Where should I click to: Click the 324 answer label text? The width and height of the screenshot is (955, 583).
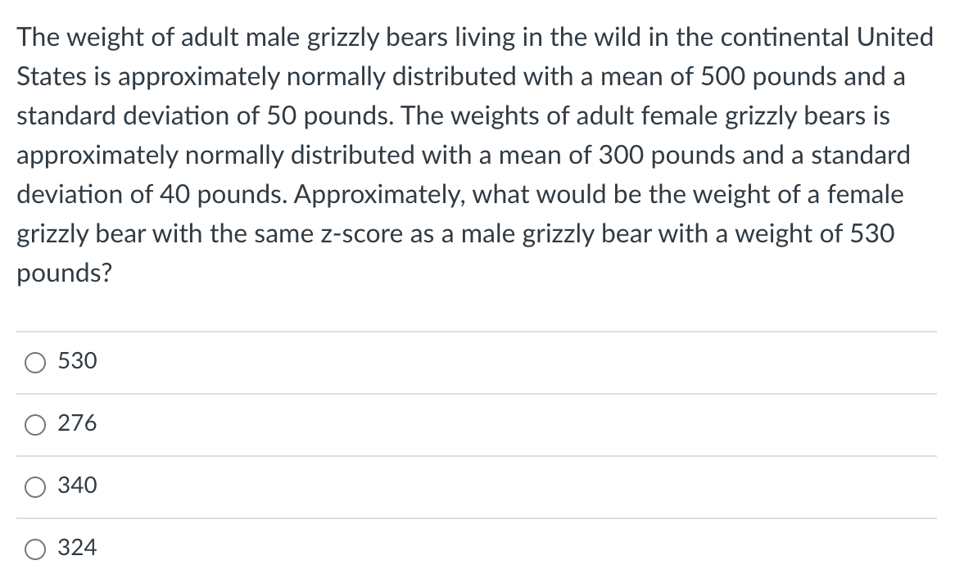(x=77, y=547)
